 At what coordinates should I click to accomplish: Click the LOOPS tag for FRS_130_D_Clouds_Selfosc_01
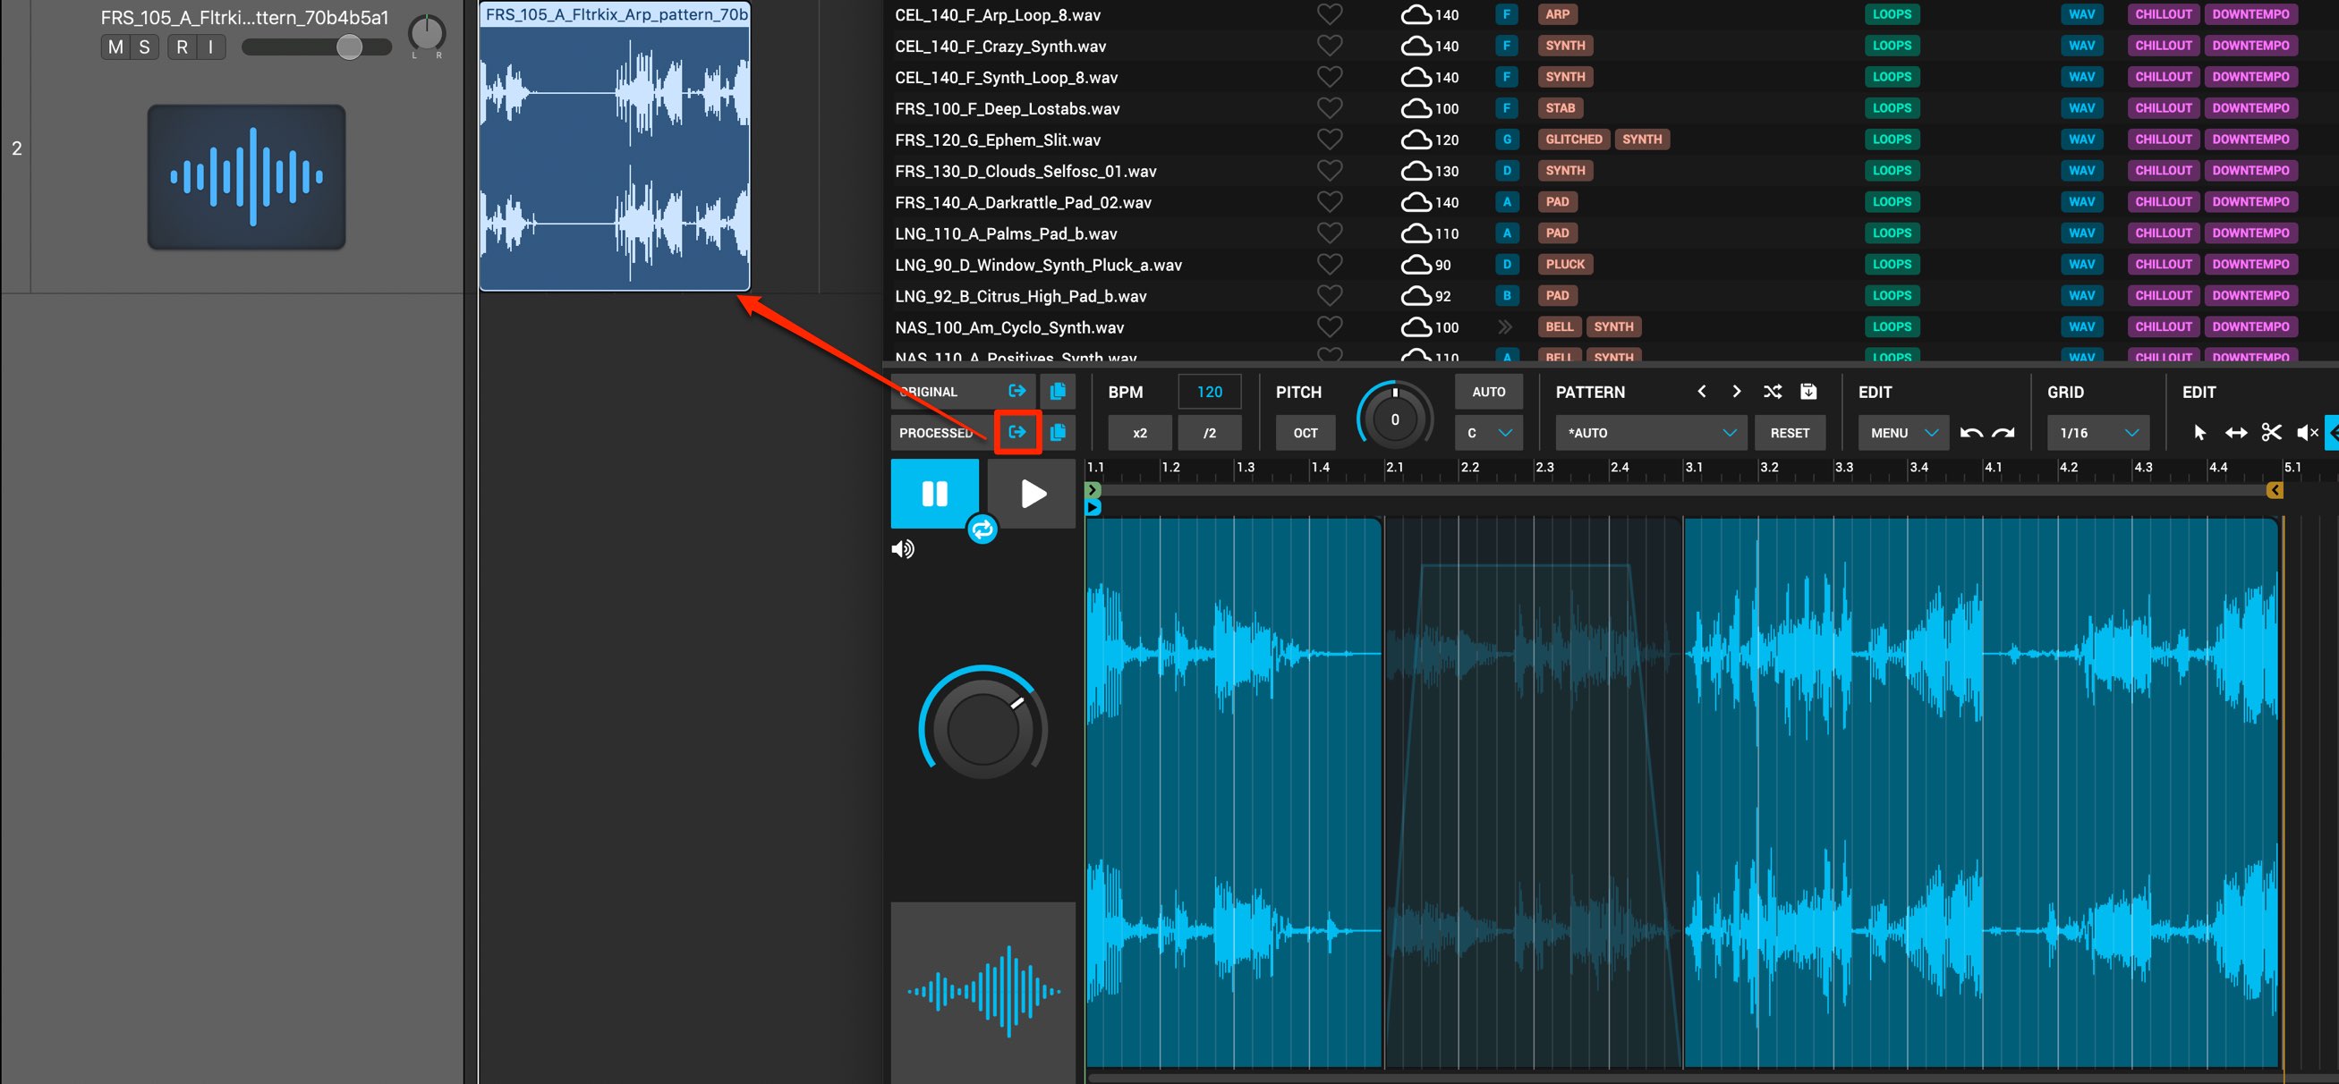tap(1892, 171)
